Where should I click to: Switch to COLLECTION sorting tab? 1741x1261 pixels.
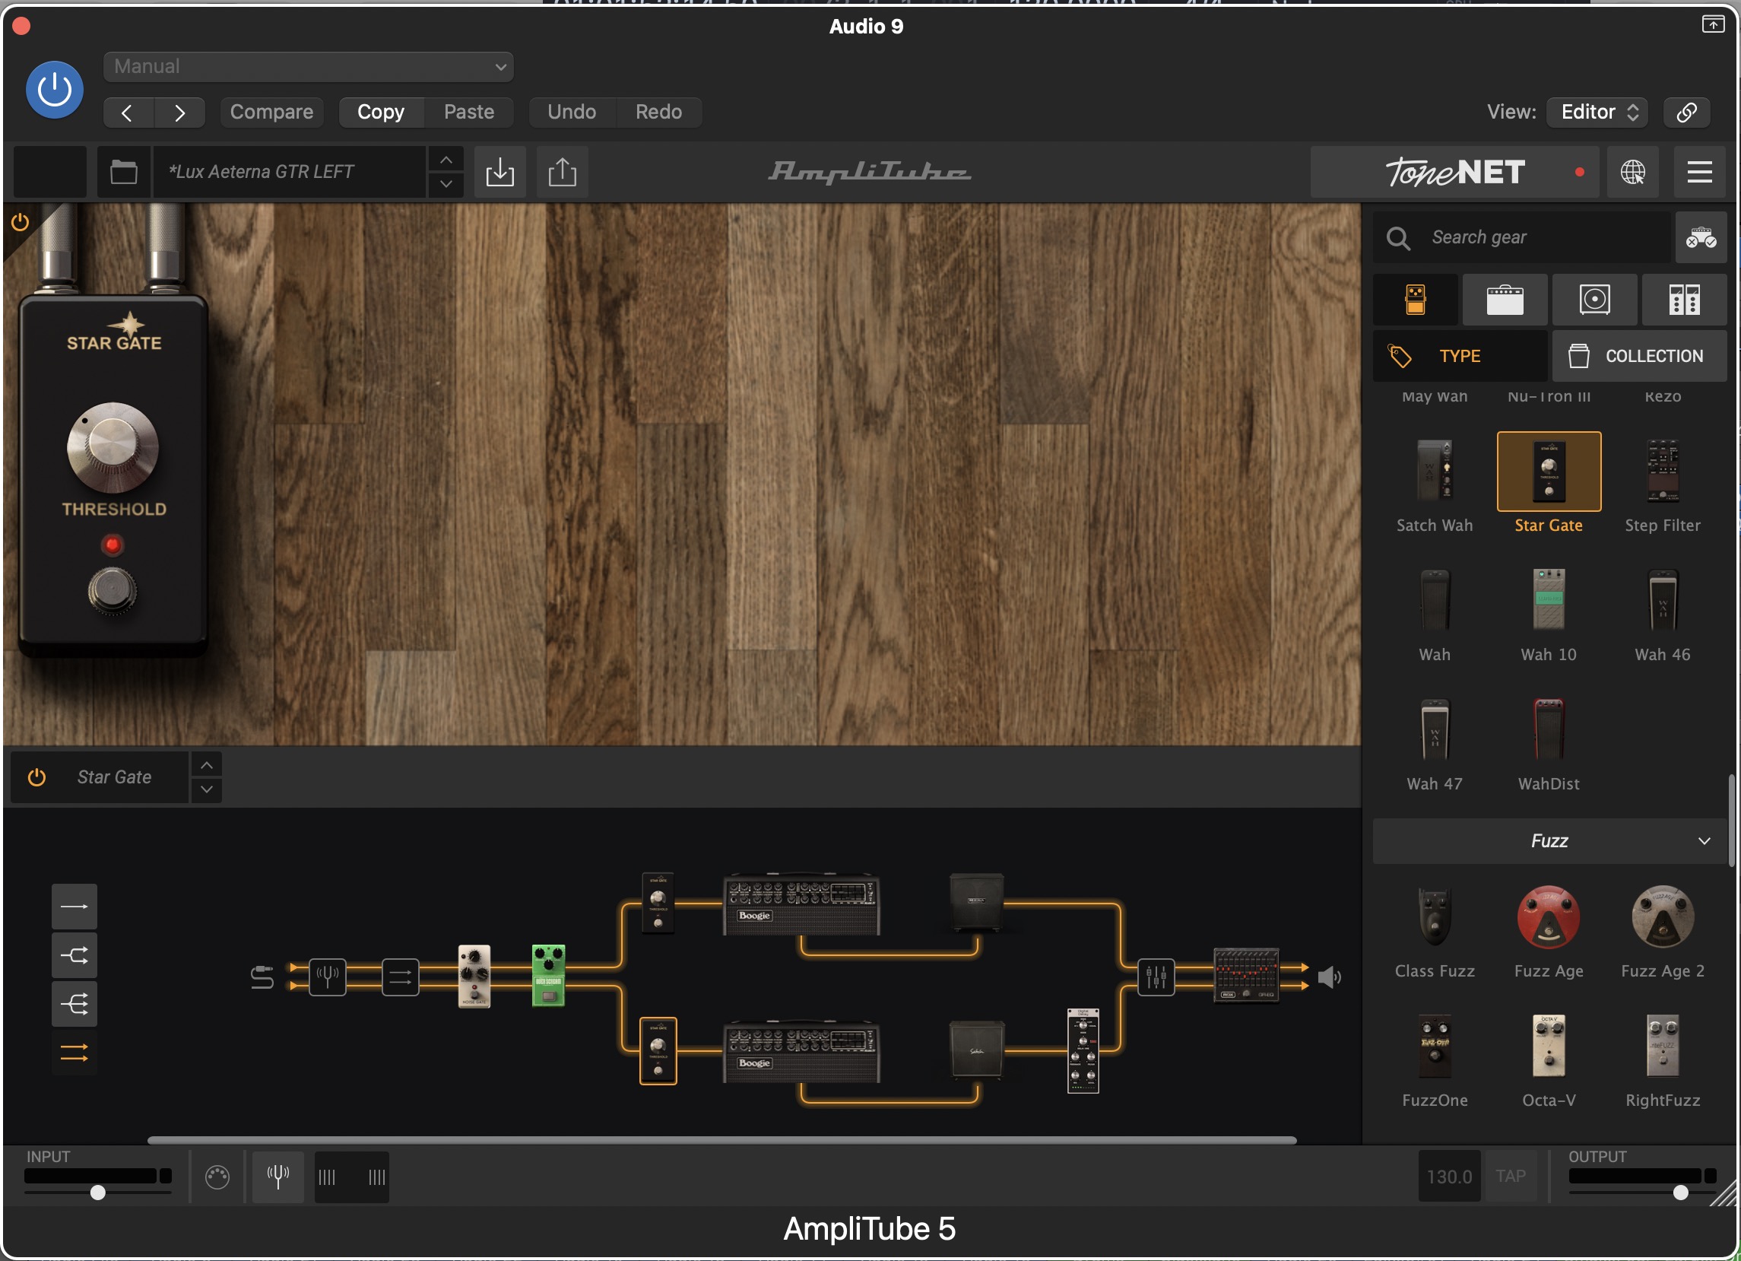pyautogui.click(x=1640, y=357)
